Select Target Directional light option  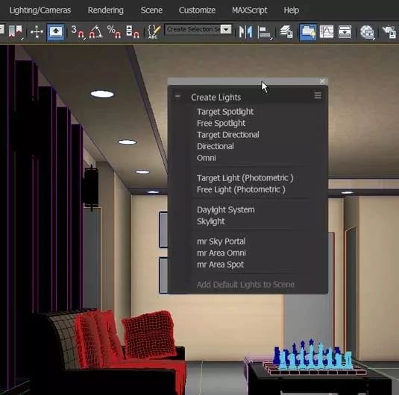pyautogui.click(x=227, y=135)
